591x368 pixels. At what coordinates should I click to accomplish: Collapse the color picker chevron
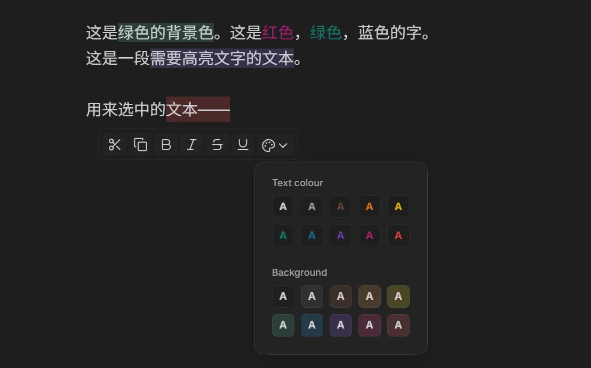(x=283, y=145)
